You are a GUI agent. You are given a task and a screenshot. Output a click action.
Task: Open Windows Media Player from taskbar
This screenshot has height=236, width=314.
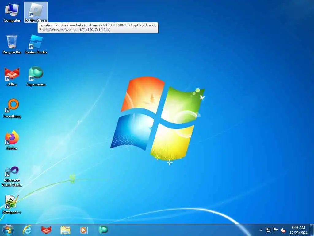(x=84, y=230)
